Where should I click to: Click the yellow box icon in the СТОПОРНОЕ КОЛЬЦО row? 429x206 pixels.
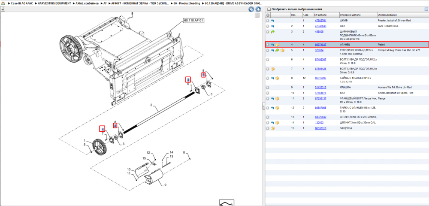click(282, 50)
